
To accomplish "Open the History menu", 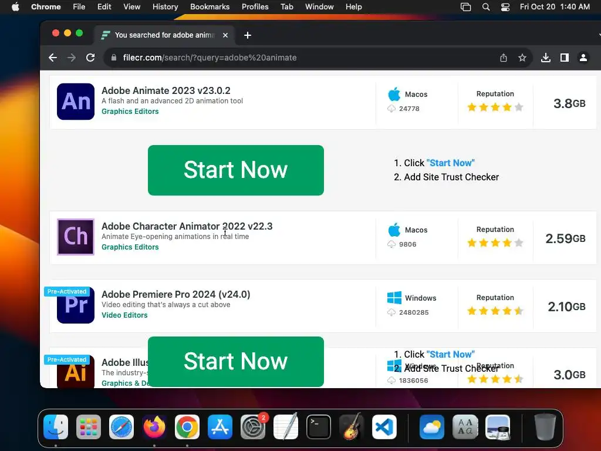I will click(x=165, y=7).
